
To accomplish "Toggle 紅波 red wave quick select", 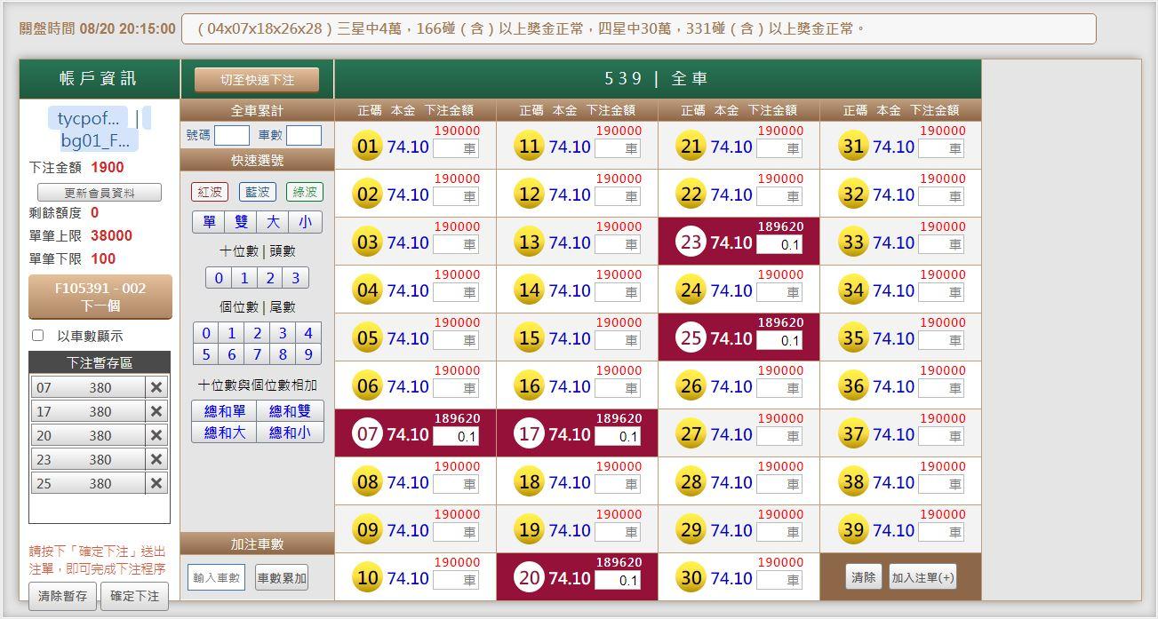I will pos(210,192).
